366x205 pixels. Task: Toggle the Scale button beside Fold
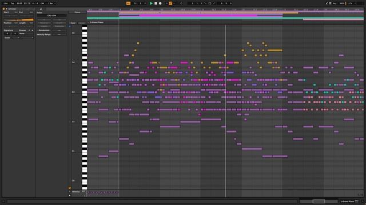click(x=82, y=23)
